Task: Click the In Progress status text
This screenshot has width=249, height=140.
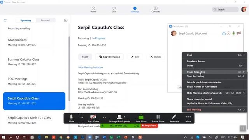Action: (98, 38)
